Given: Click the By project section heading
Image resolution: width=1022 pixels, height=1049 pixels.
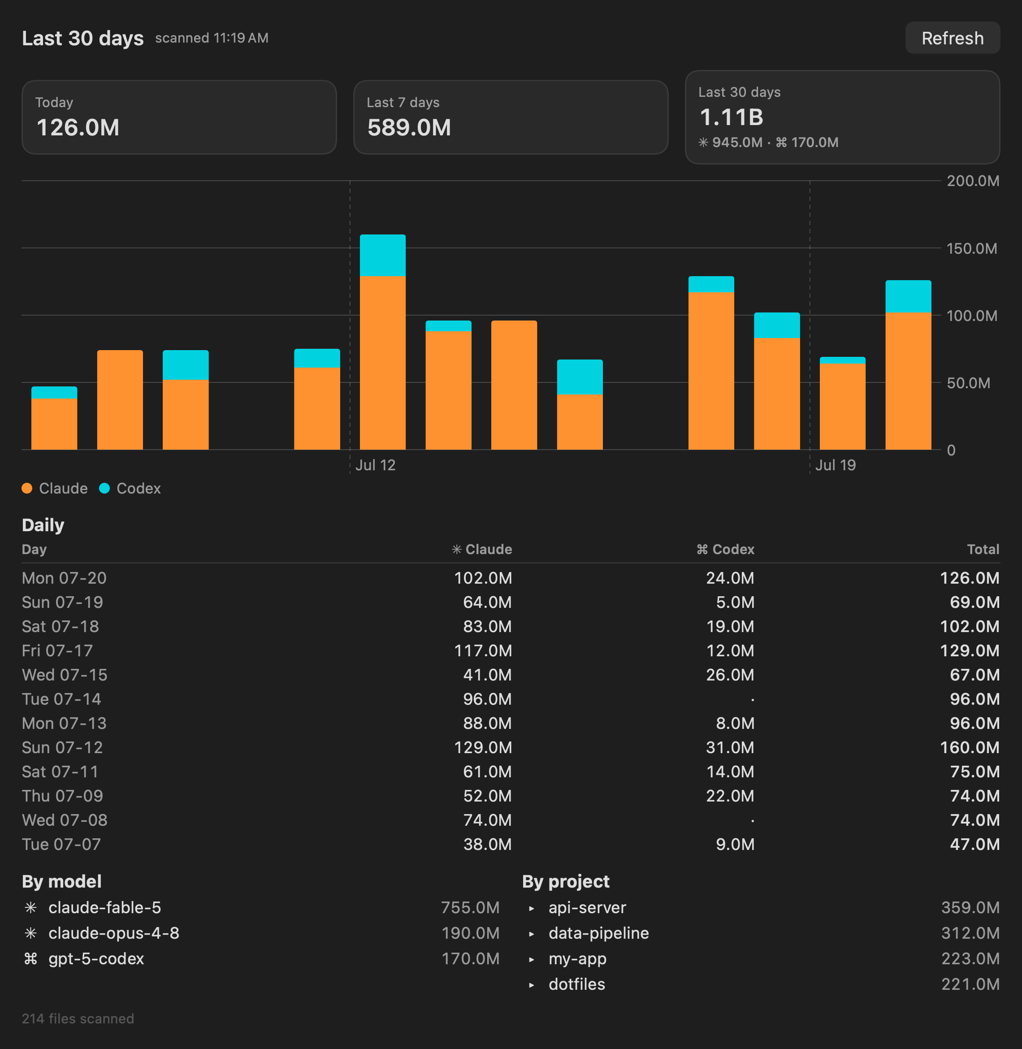Looking at the screenshot, I should tap(566, 881).
